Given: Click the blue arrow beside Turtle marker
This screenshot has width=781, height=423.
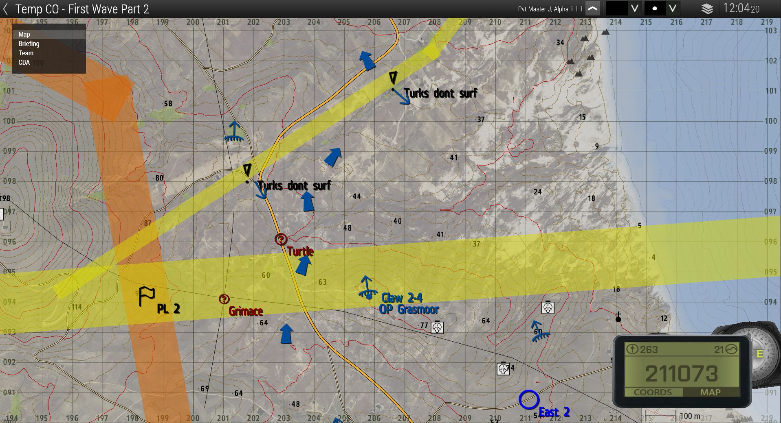Looking at the screenshot, I should (303, 265).
